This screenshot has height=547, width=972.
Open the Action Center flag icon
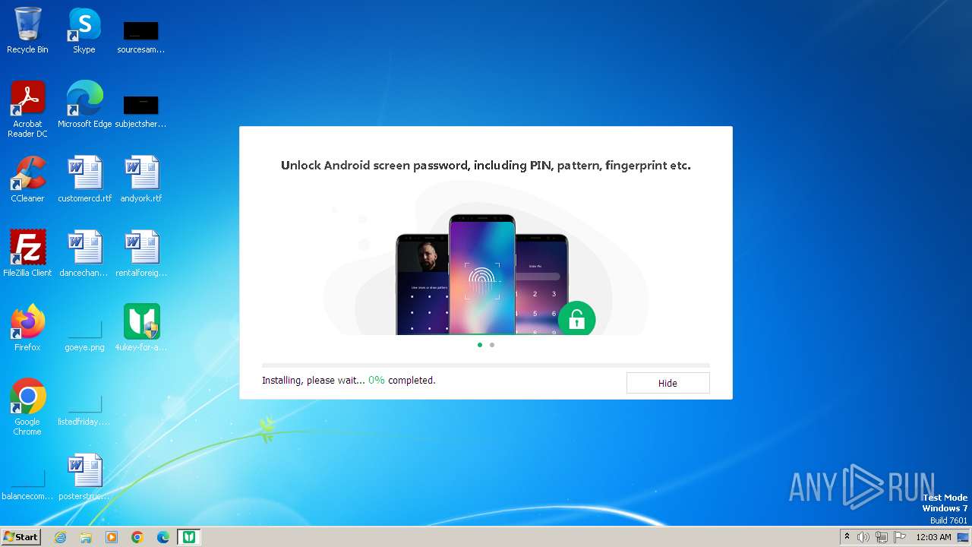900,537
